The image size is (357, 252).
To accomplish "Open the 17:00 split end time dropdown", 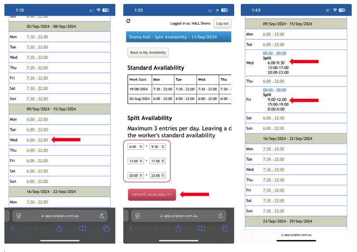I will (x=158, y=161).
